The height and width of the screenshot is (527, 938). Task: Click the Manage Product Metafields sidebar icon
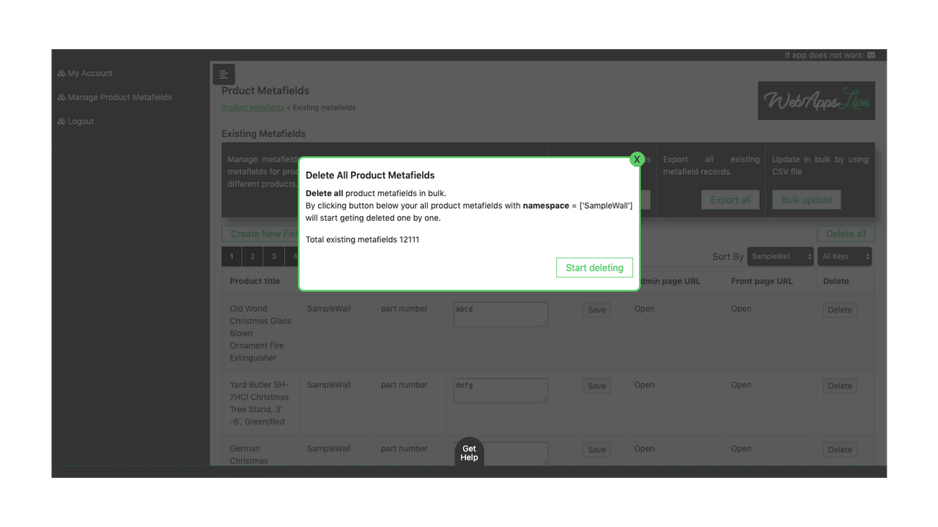point(61,97)
